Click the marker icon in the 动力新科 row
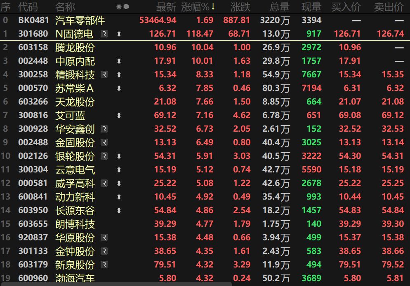The width and height of the screenshot is (410, 286). tap(119, 197)
